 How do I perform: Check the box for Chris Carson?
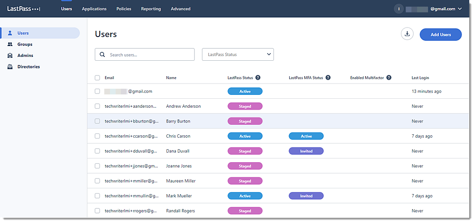coord(97,136)
